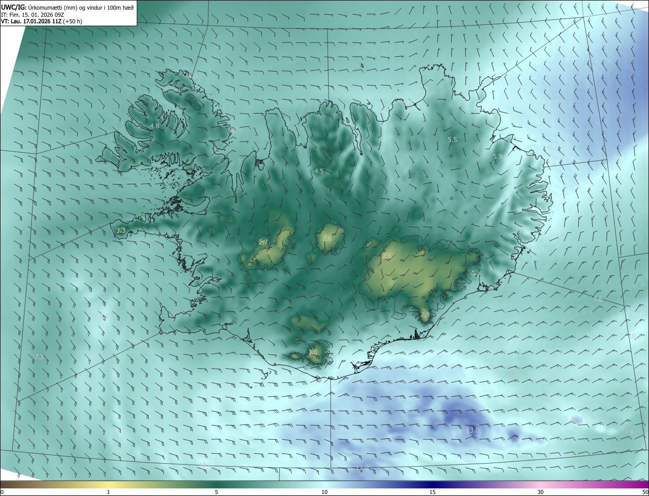Click the 2.6 value on the small round central ice cap
Viewport: 649px width, 496px height.
pos(327,238)
